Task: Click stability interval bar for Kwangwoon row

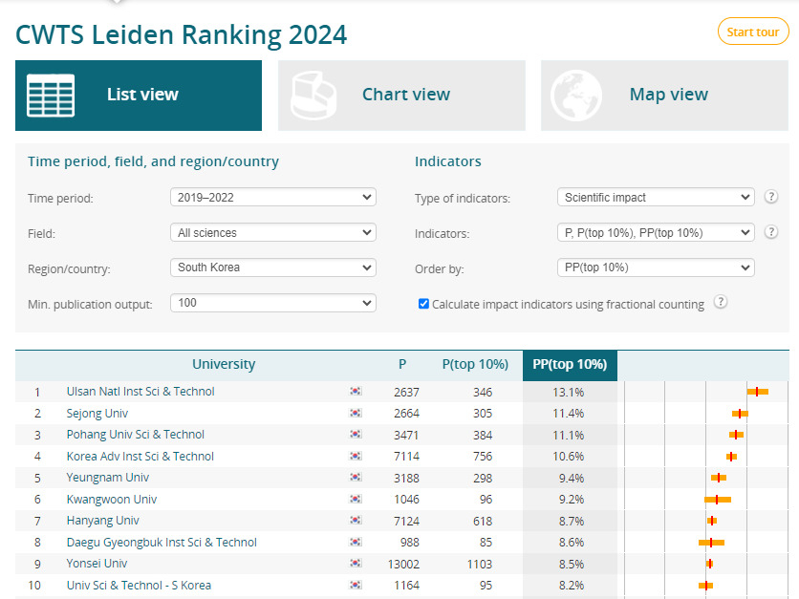Action: (718, 500)
